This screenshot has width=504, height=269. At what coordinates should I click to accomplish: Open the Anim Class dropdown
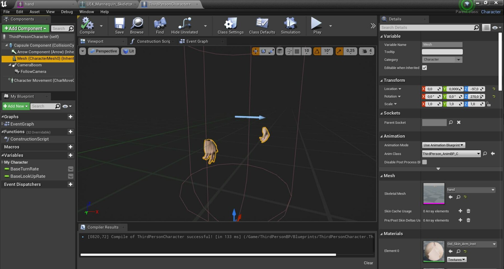click(451, 154)
